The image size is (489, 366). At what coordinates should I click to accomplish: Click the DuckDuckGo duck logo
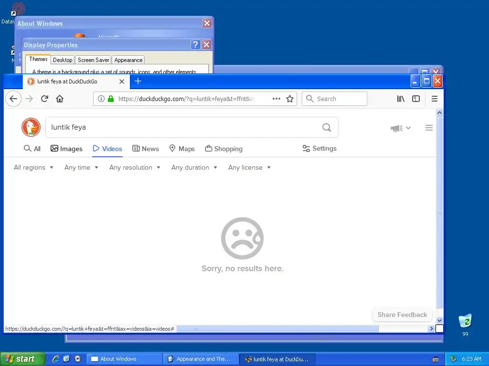[31, 127]
